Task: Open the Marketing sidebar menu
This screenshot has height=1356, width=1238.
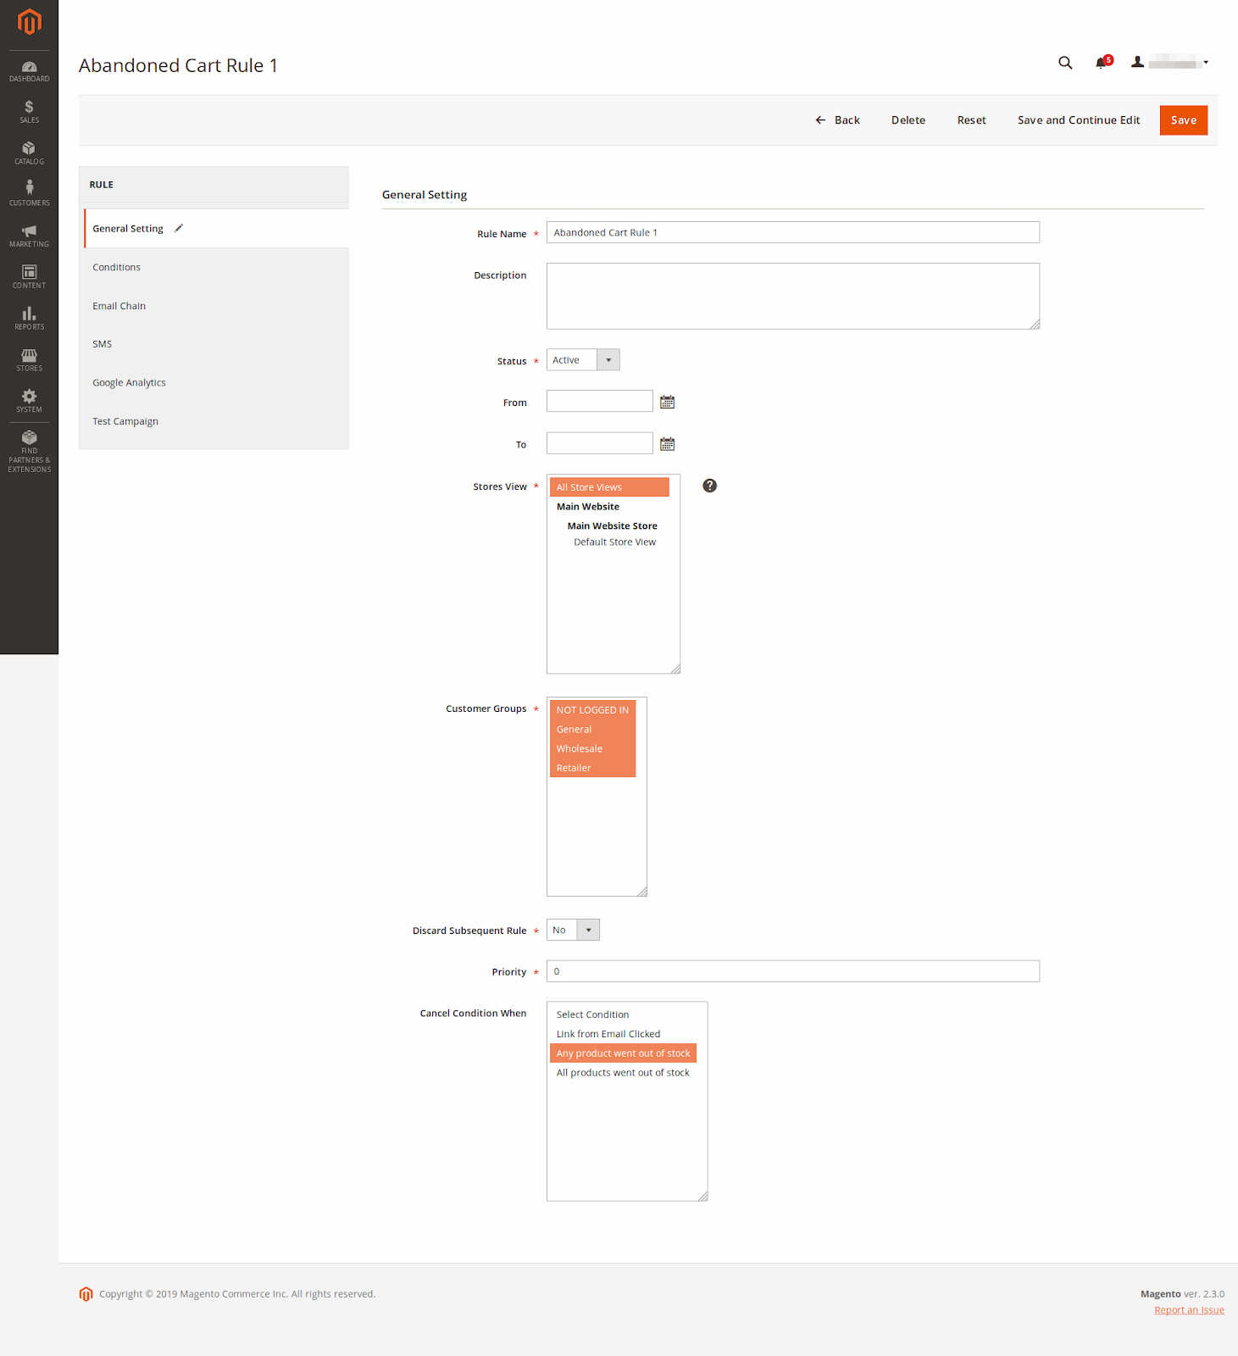Action: [29, 236]
